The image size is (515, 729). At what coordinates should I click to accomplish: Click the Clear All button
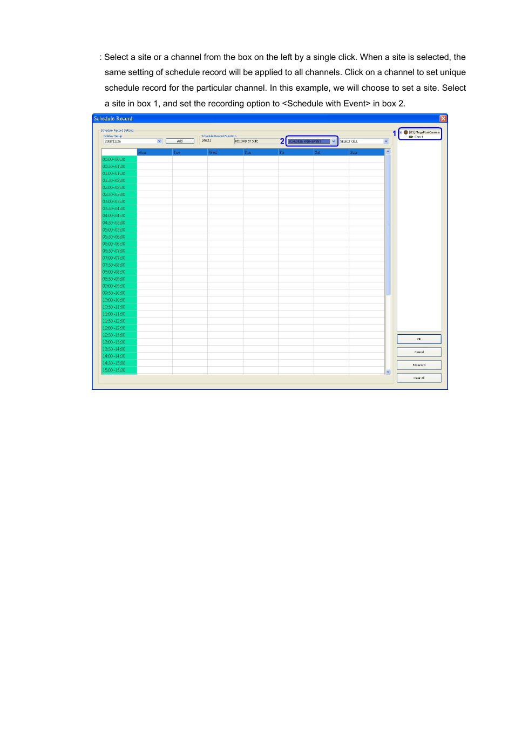coord(419,378)
